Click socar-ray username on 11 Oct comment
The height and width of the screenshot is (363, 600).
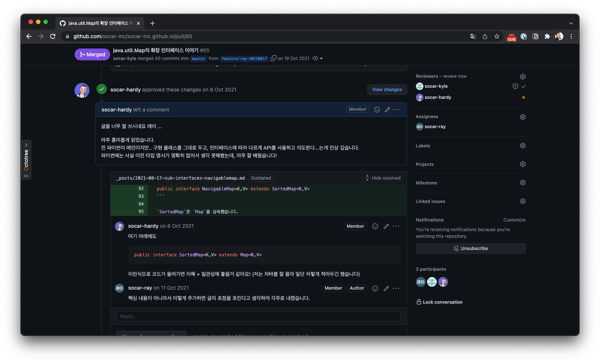click(x=140, y=288)
